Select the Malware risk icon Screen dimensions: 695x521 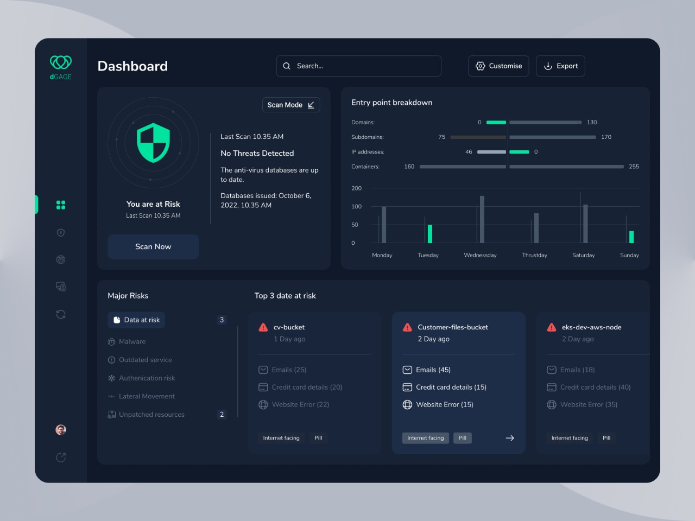[111, 341]
